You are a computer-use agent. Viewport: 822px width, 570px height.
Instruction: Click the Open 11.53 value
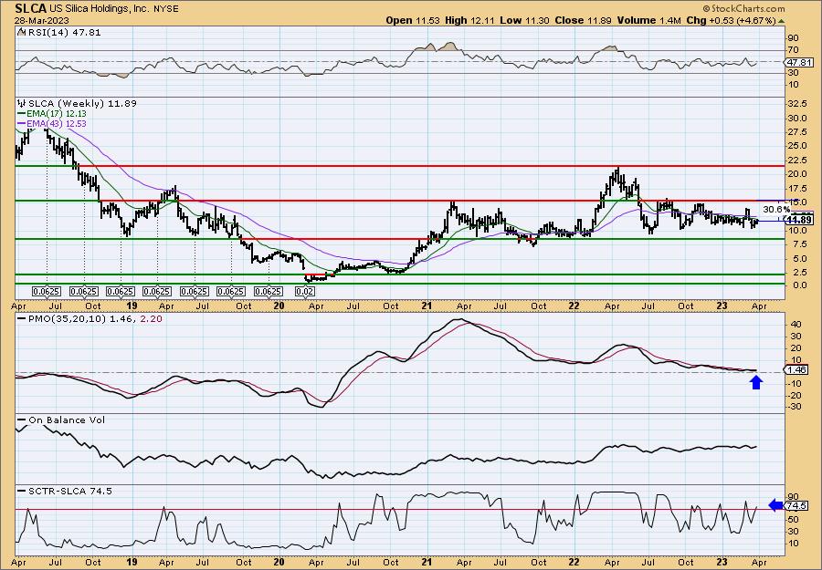pos(414,20)
